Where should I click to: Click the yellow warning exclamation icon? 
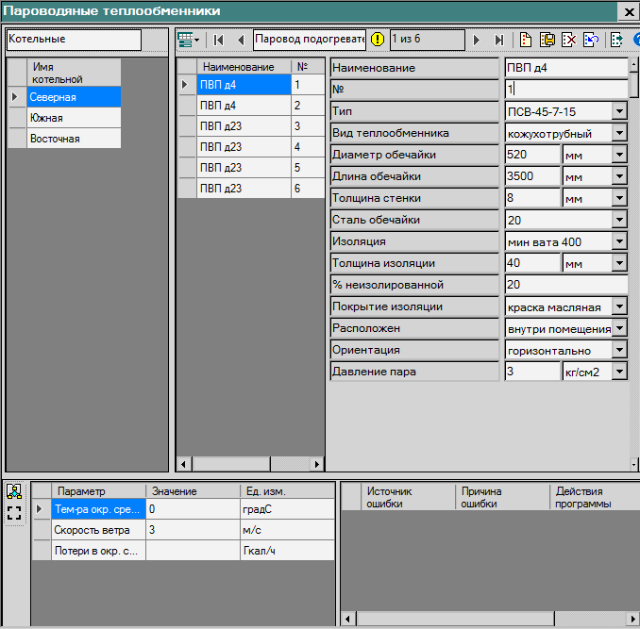click(378, 40)
